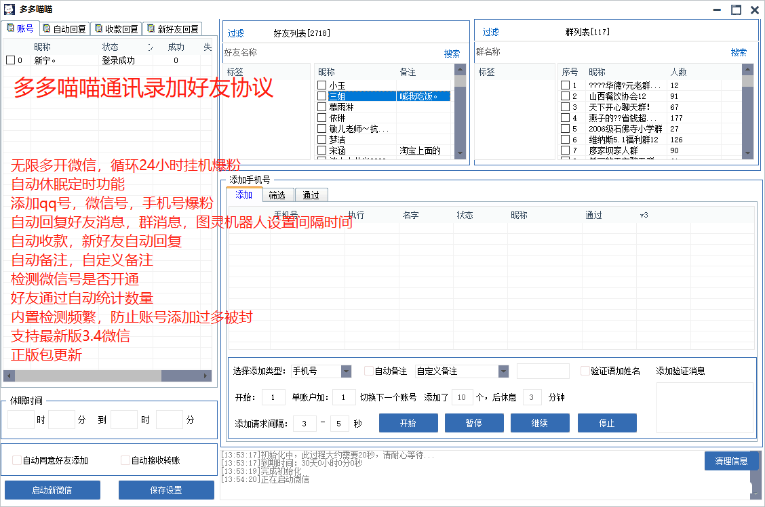Click the 开始 button

408,423
